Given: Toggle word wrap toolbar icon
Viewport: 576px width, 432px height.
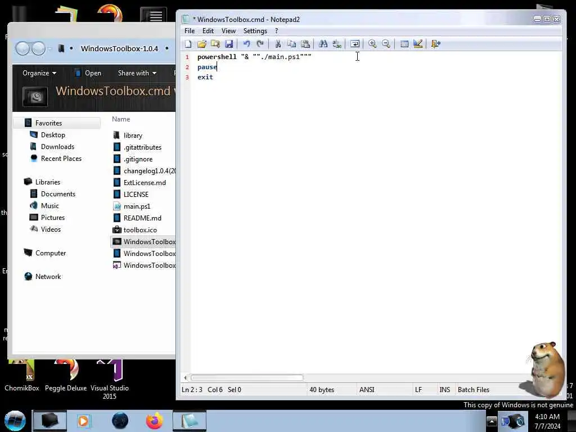Looking at the screenshot, I should [x=355, y=44].
